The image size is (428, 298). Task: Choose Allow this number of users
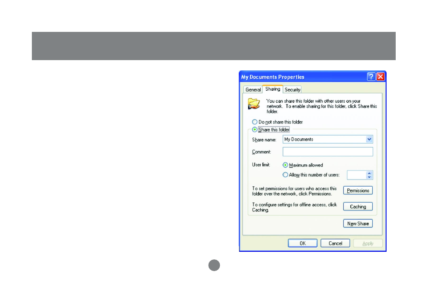point(311,175)
